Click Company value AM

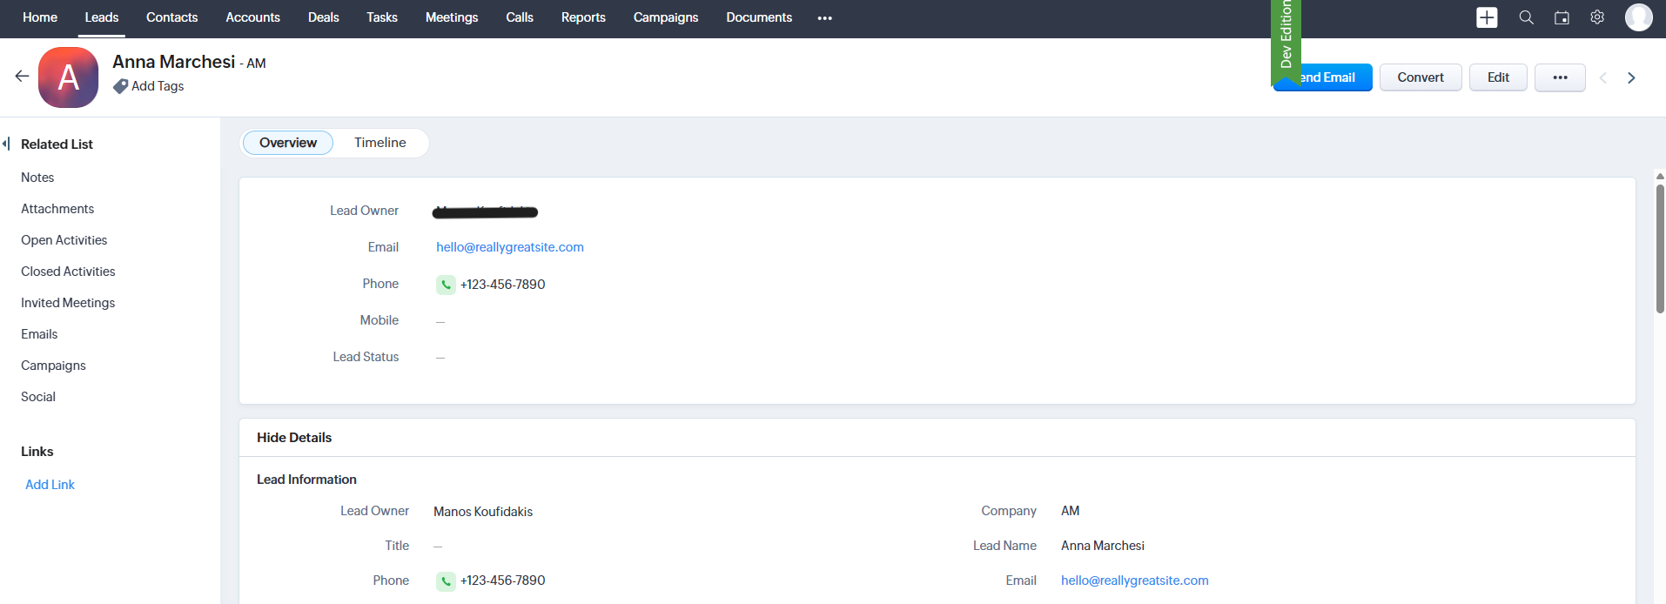coord(1070,511)
